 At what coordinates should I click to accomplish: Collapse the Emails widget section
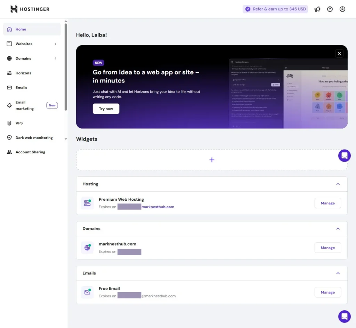pyautogui.click(x=338, y=273)
